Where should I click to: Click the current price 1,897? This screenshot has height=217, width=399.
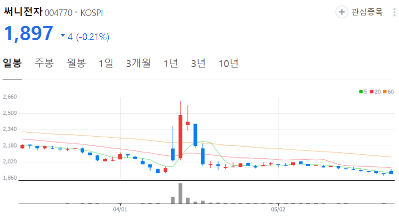coord(28,33)
